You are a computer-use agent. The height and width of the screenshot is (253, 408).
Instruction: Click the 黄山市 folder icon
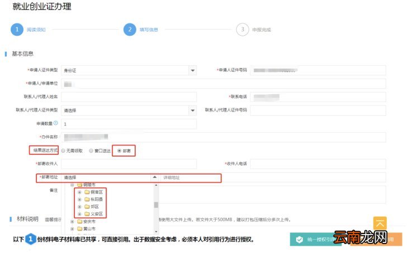80,228
